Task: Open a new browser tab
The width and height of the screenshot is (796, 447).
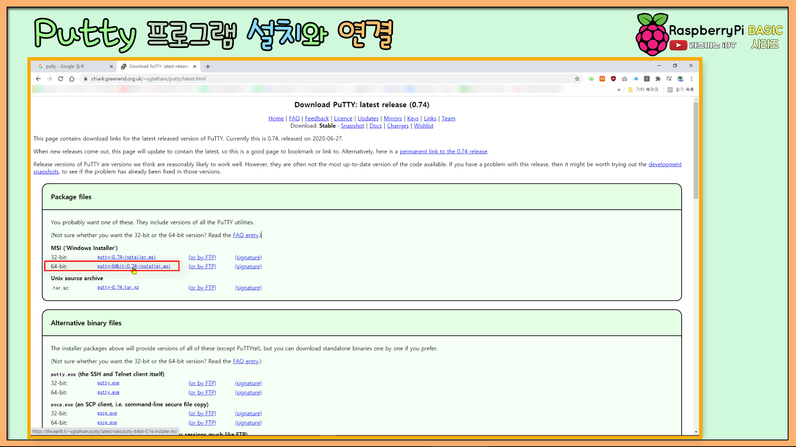Action: (x=208, y=66)
